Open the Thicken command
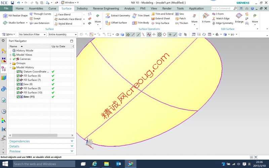This screenshot has height=168, width=269. [x=182, y=23]
